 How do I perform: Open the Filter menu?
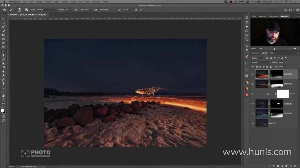(x=73, y=2)
